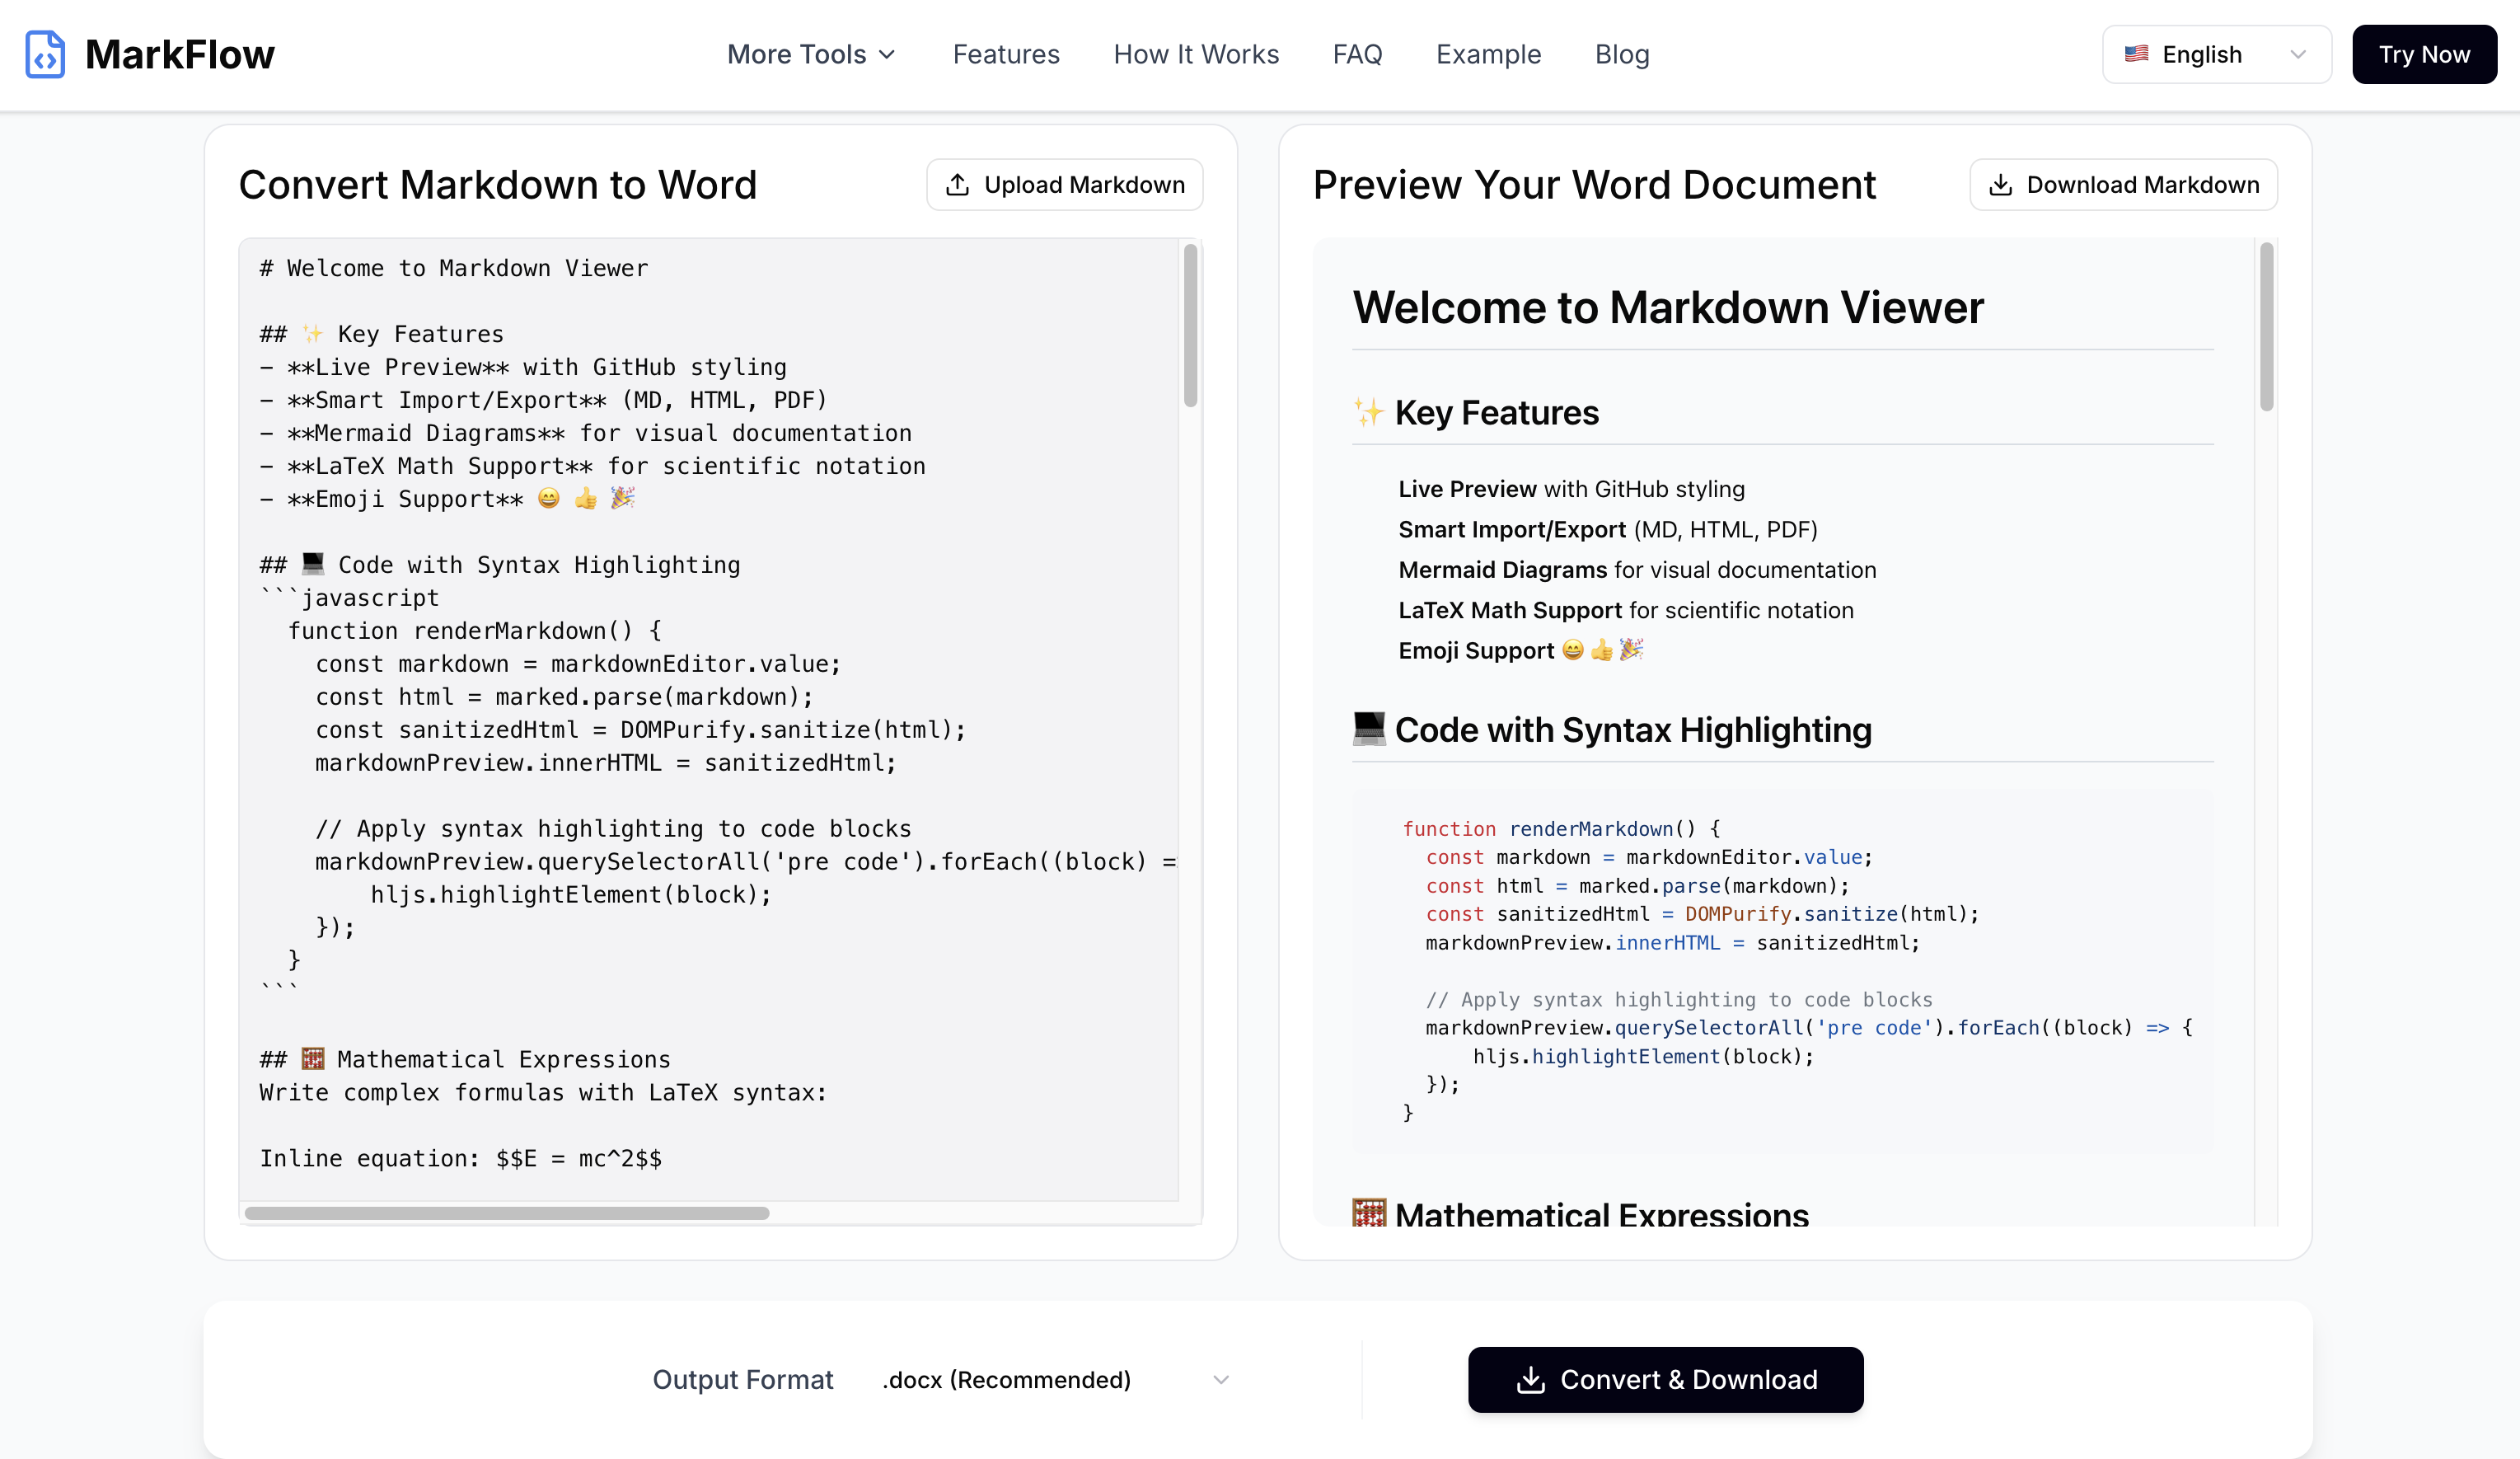
Task: Click the MarkFlow logo icon
Action: pyautogui.click(x=45, y=54)
